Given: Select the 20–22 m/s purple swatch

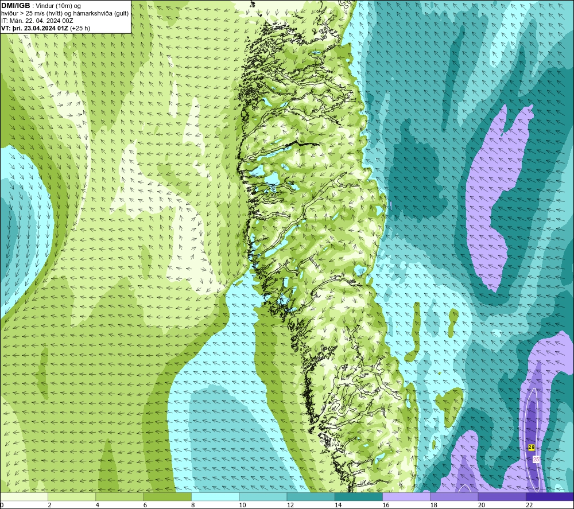Looking at the screenshot, I should (502, 496).
